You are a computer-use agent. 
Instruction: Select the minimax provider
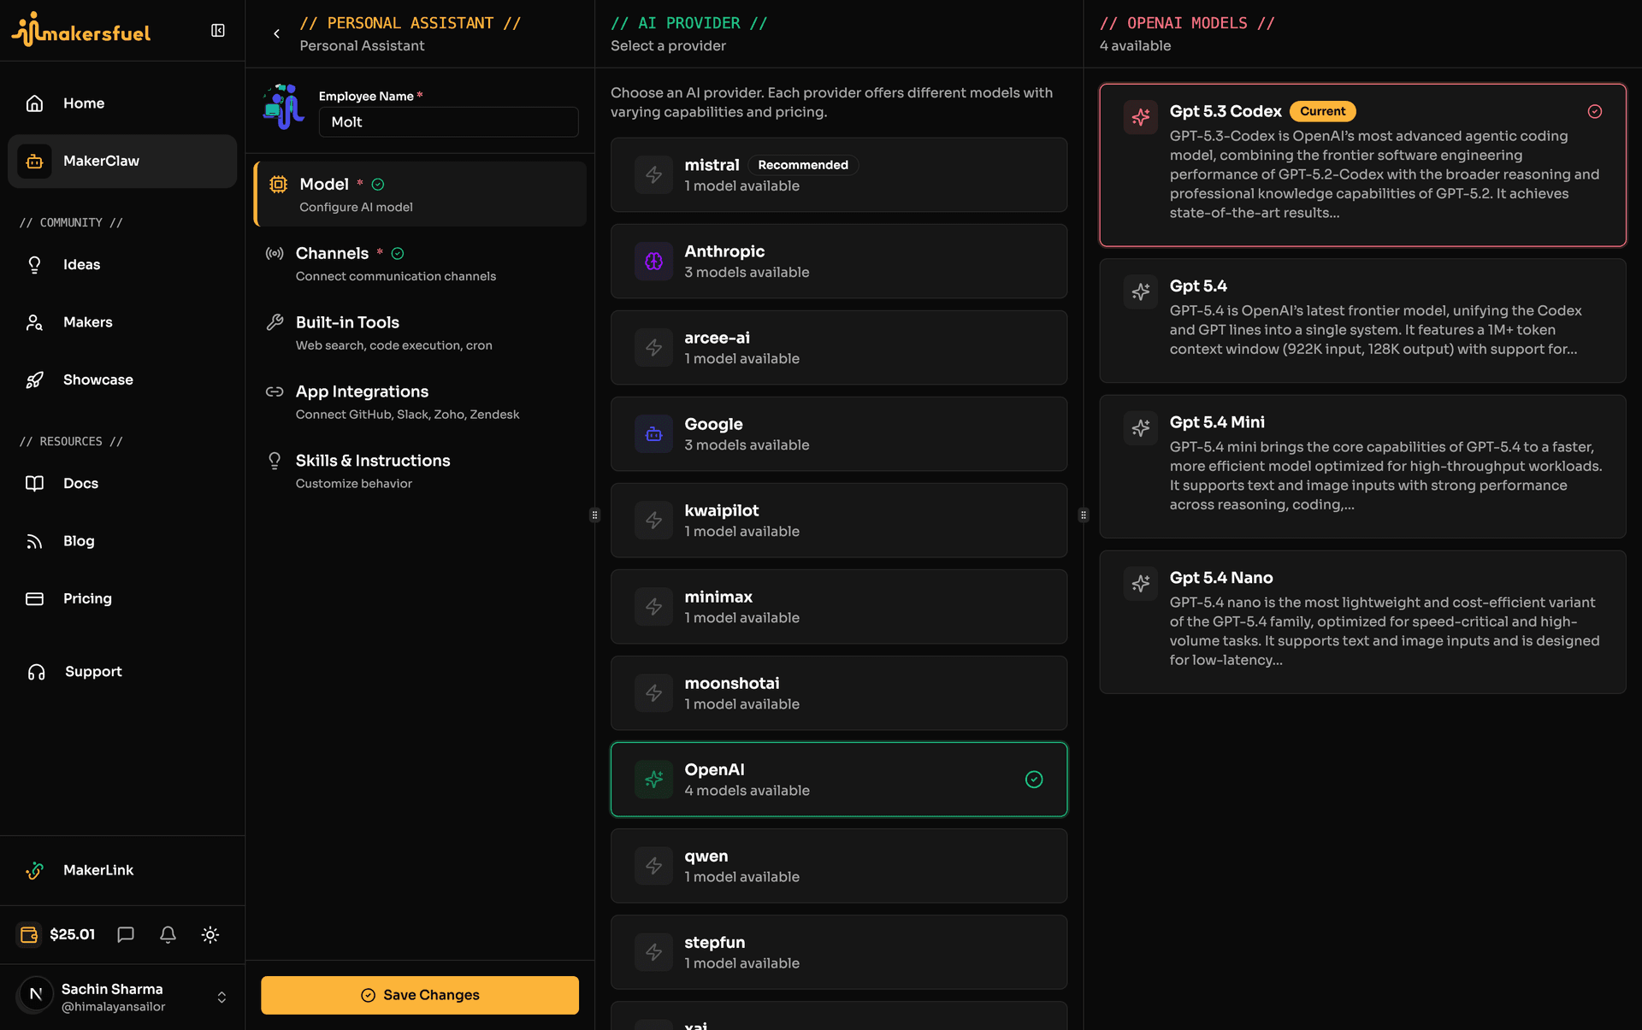839,607
